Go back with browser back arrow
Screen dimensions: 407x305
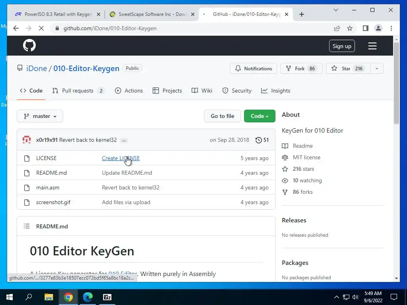pos(16,28)
